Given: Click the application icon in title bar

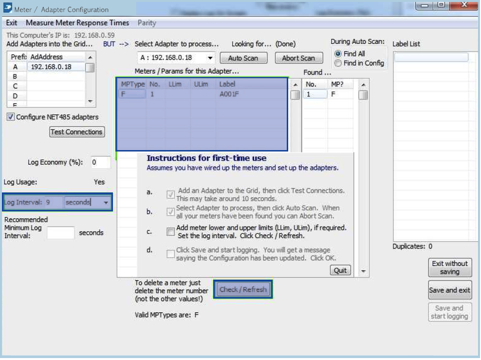Looking at the screenshot, I should [8, 9].
